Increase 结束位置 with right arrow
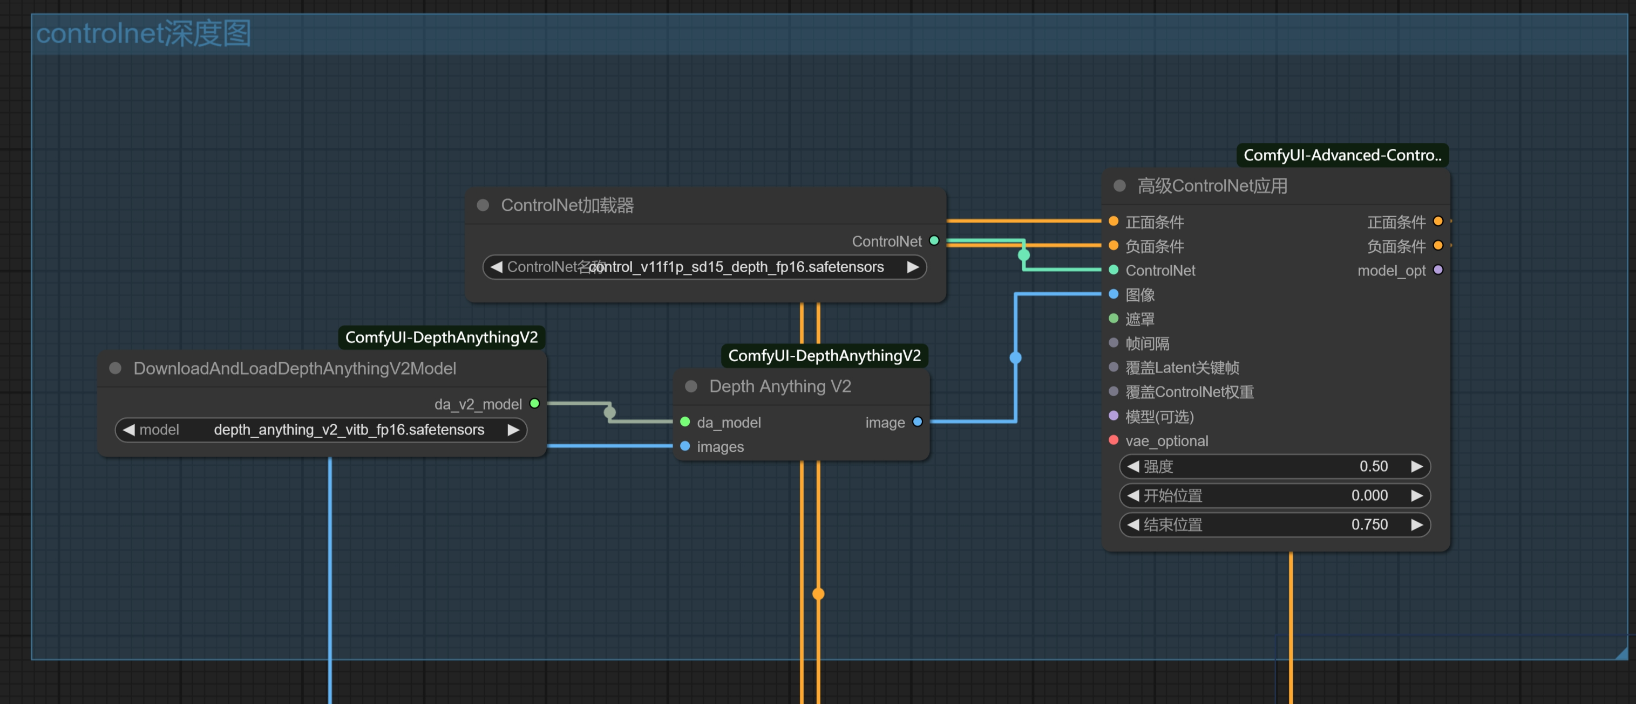 coord(1416,524)
